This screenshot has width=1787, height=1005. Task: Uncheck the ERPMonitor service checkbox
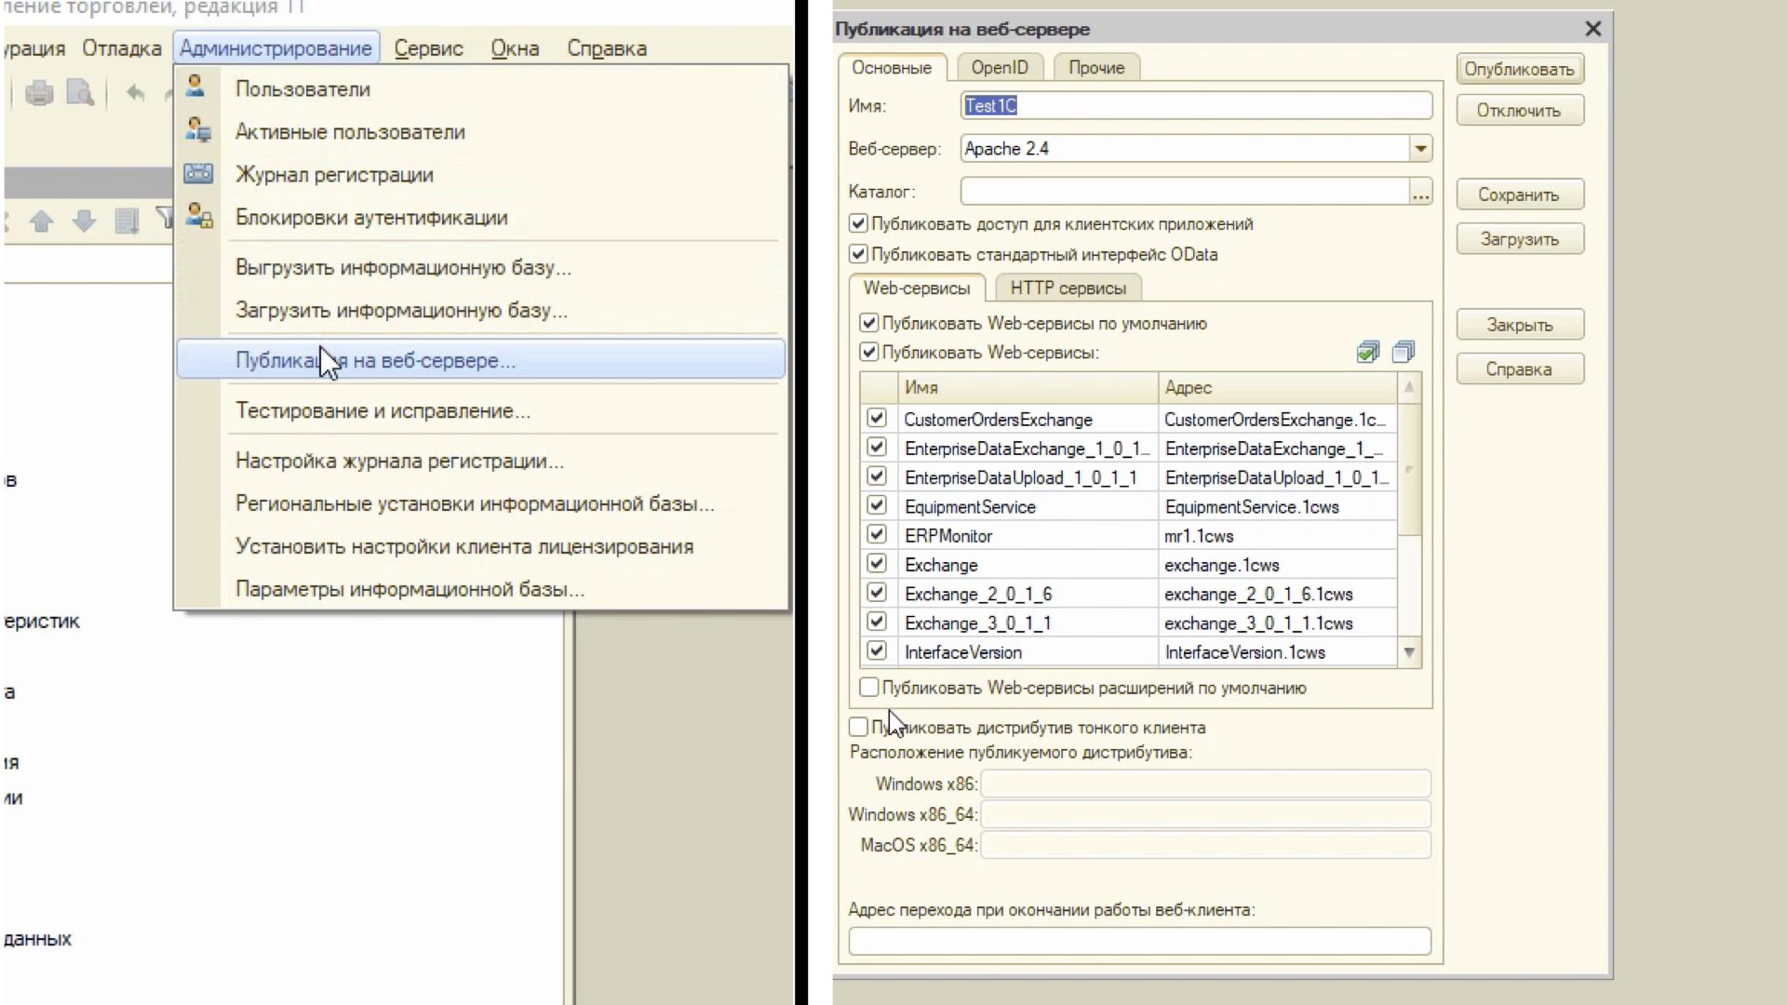(x=877, y=534)
